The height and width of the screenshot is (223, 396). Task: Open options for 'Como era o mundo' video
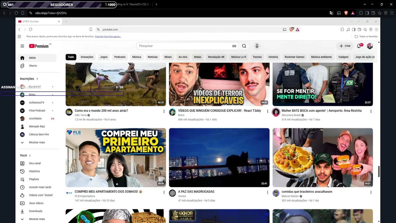[x=164, y=111]
